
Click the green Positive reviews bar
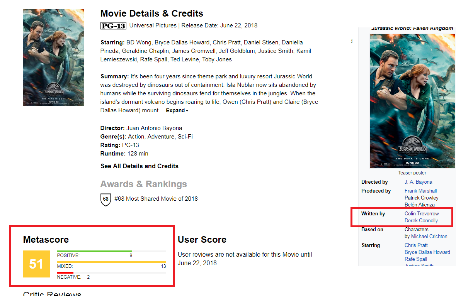[x=95, y=251]
